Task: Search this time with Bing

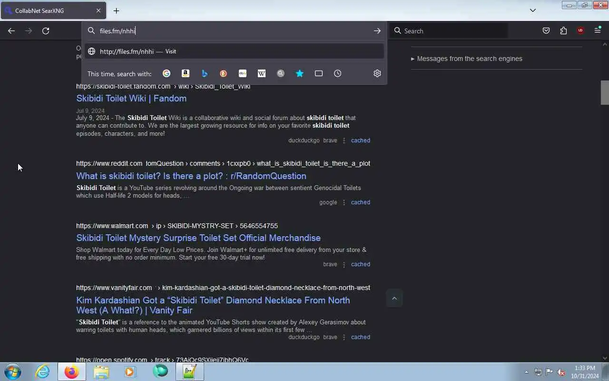Action: (205, 73)
